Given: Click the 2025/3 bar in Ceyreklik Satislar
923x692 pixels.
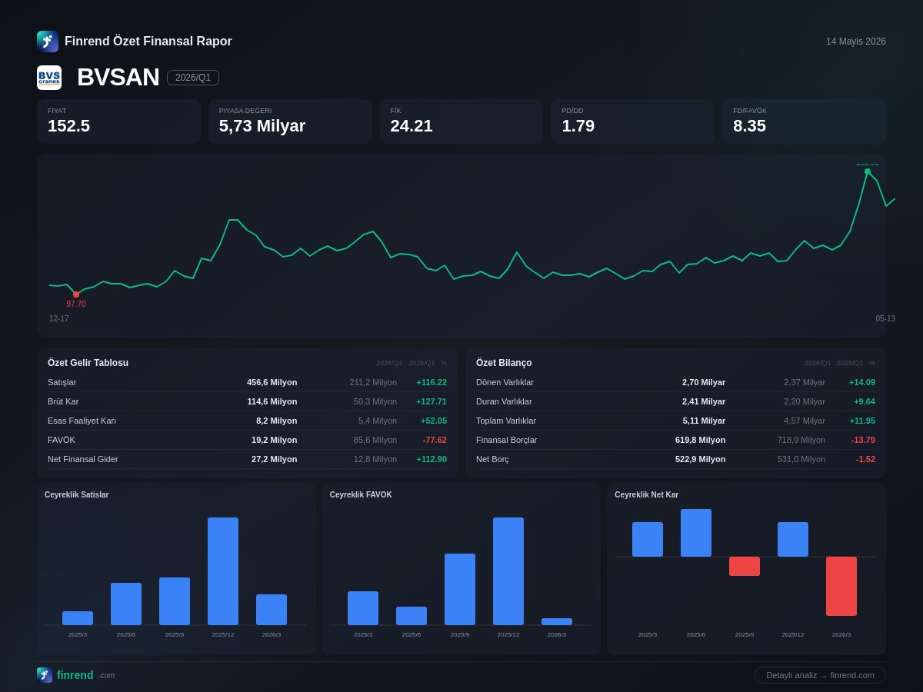Looking at the screenshot, I should click(x=78, y=618).
